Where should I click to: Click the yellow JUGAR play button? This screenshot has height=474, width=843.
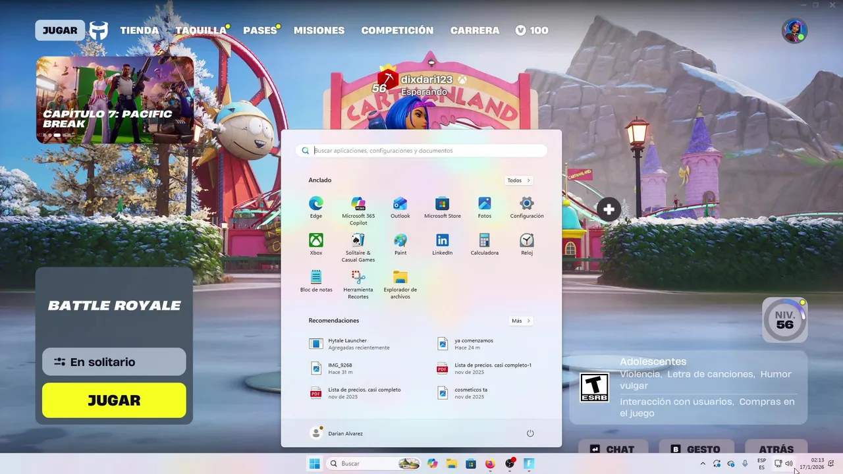(114, 400)
